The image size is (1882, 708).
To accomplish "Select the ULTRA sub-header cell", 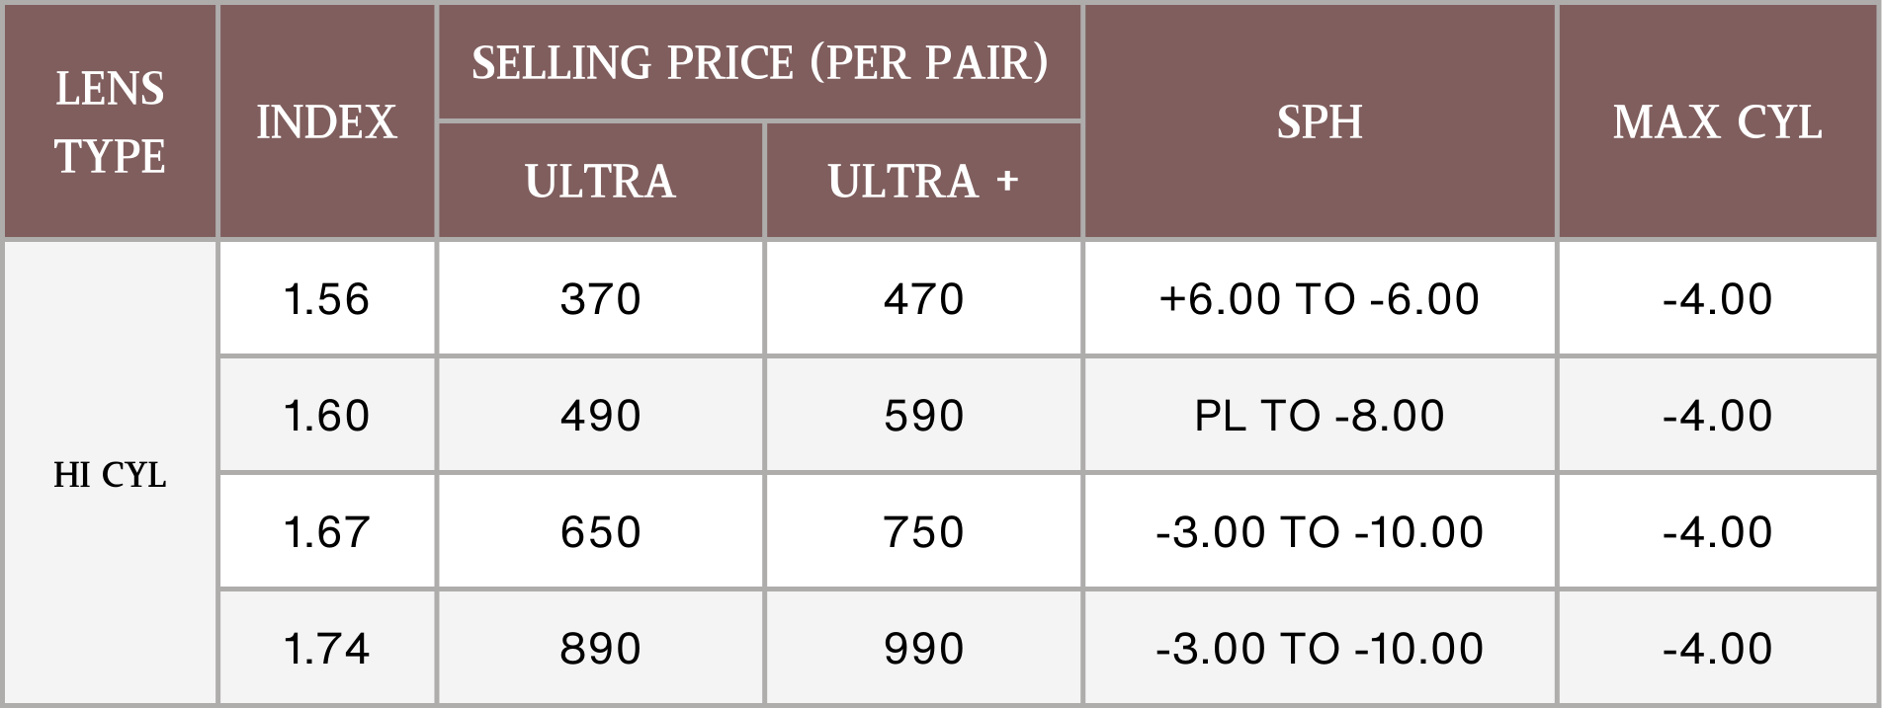I will [x=600, y=182].
